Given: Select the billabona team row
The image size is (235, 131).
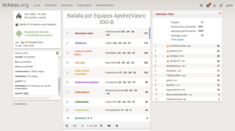Looking at the screenshot, I should (81, 43).
